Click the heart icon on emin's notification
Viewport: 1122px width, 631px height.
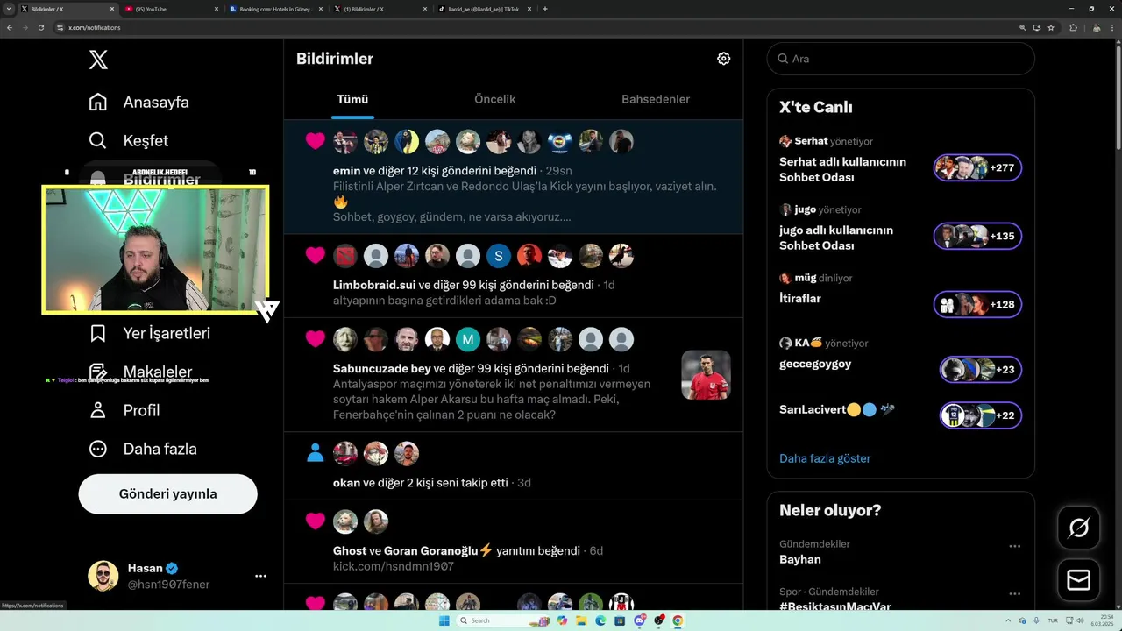pos(316,141)
